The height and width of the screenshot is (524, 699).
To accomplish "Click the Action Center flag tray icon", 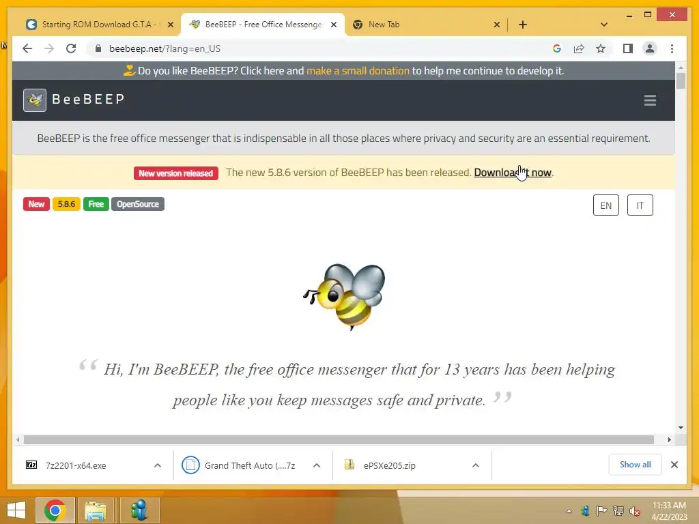I will click(x=601, y=511).
